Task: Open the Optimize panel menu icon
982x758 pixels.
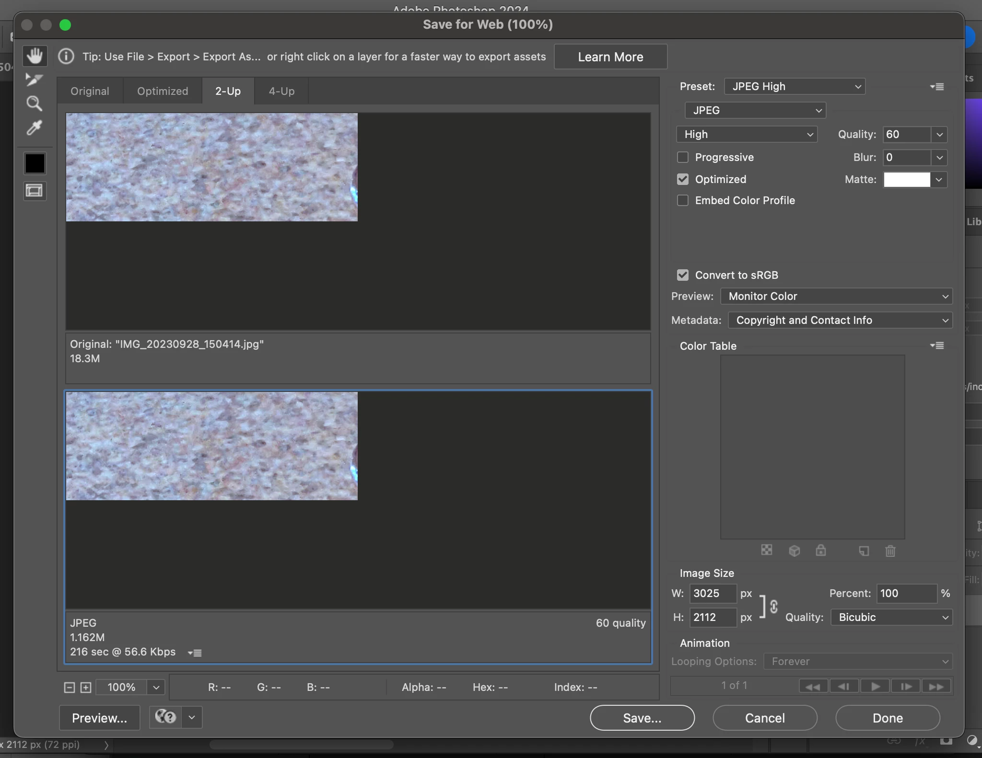Action: tap(937, 87)
